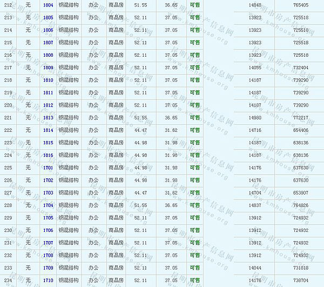Open room 1813 link
Image resolution: width=324 pixels, height=287 pixels.
(x=48, y=117)
